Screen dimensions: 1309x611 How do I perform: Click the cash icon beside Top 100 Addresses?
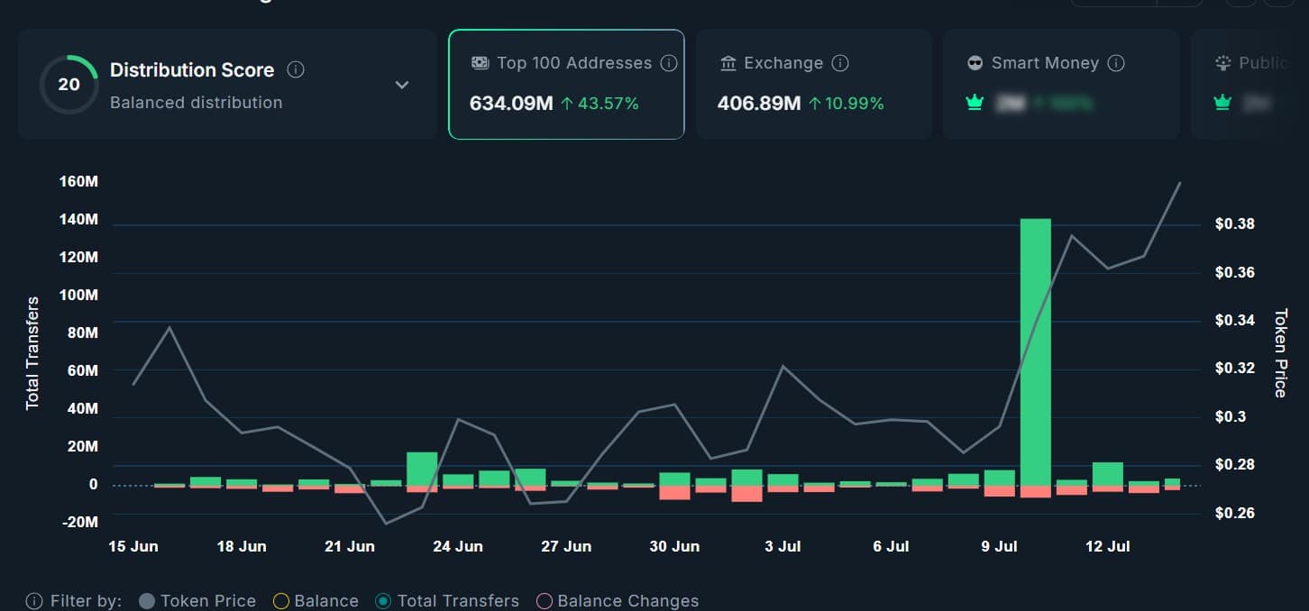pos(481,63)
